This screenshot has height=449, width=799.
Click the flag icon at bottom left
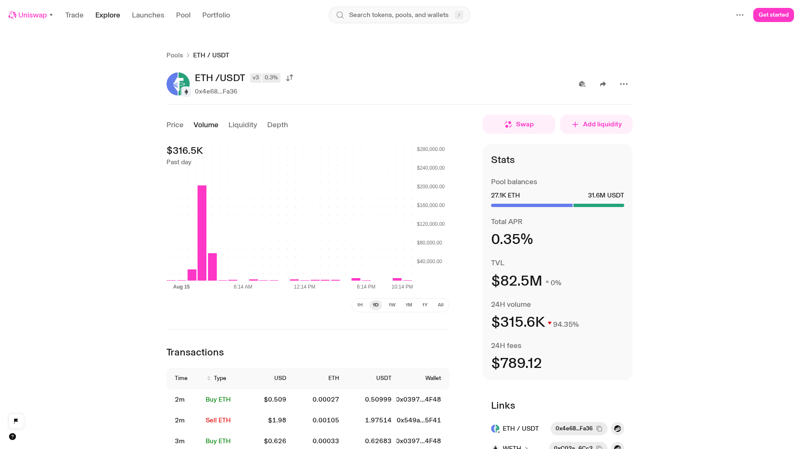16,421
